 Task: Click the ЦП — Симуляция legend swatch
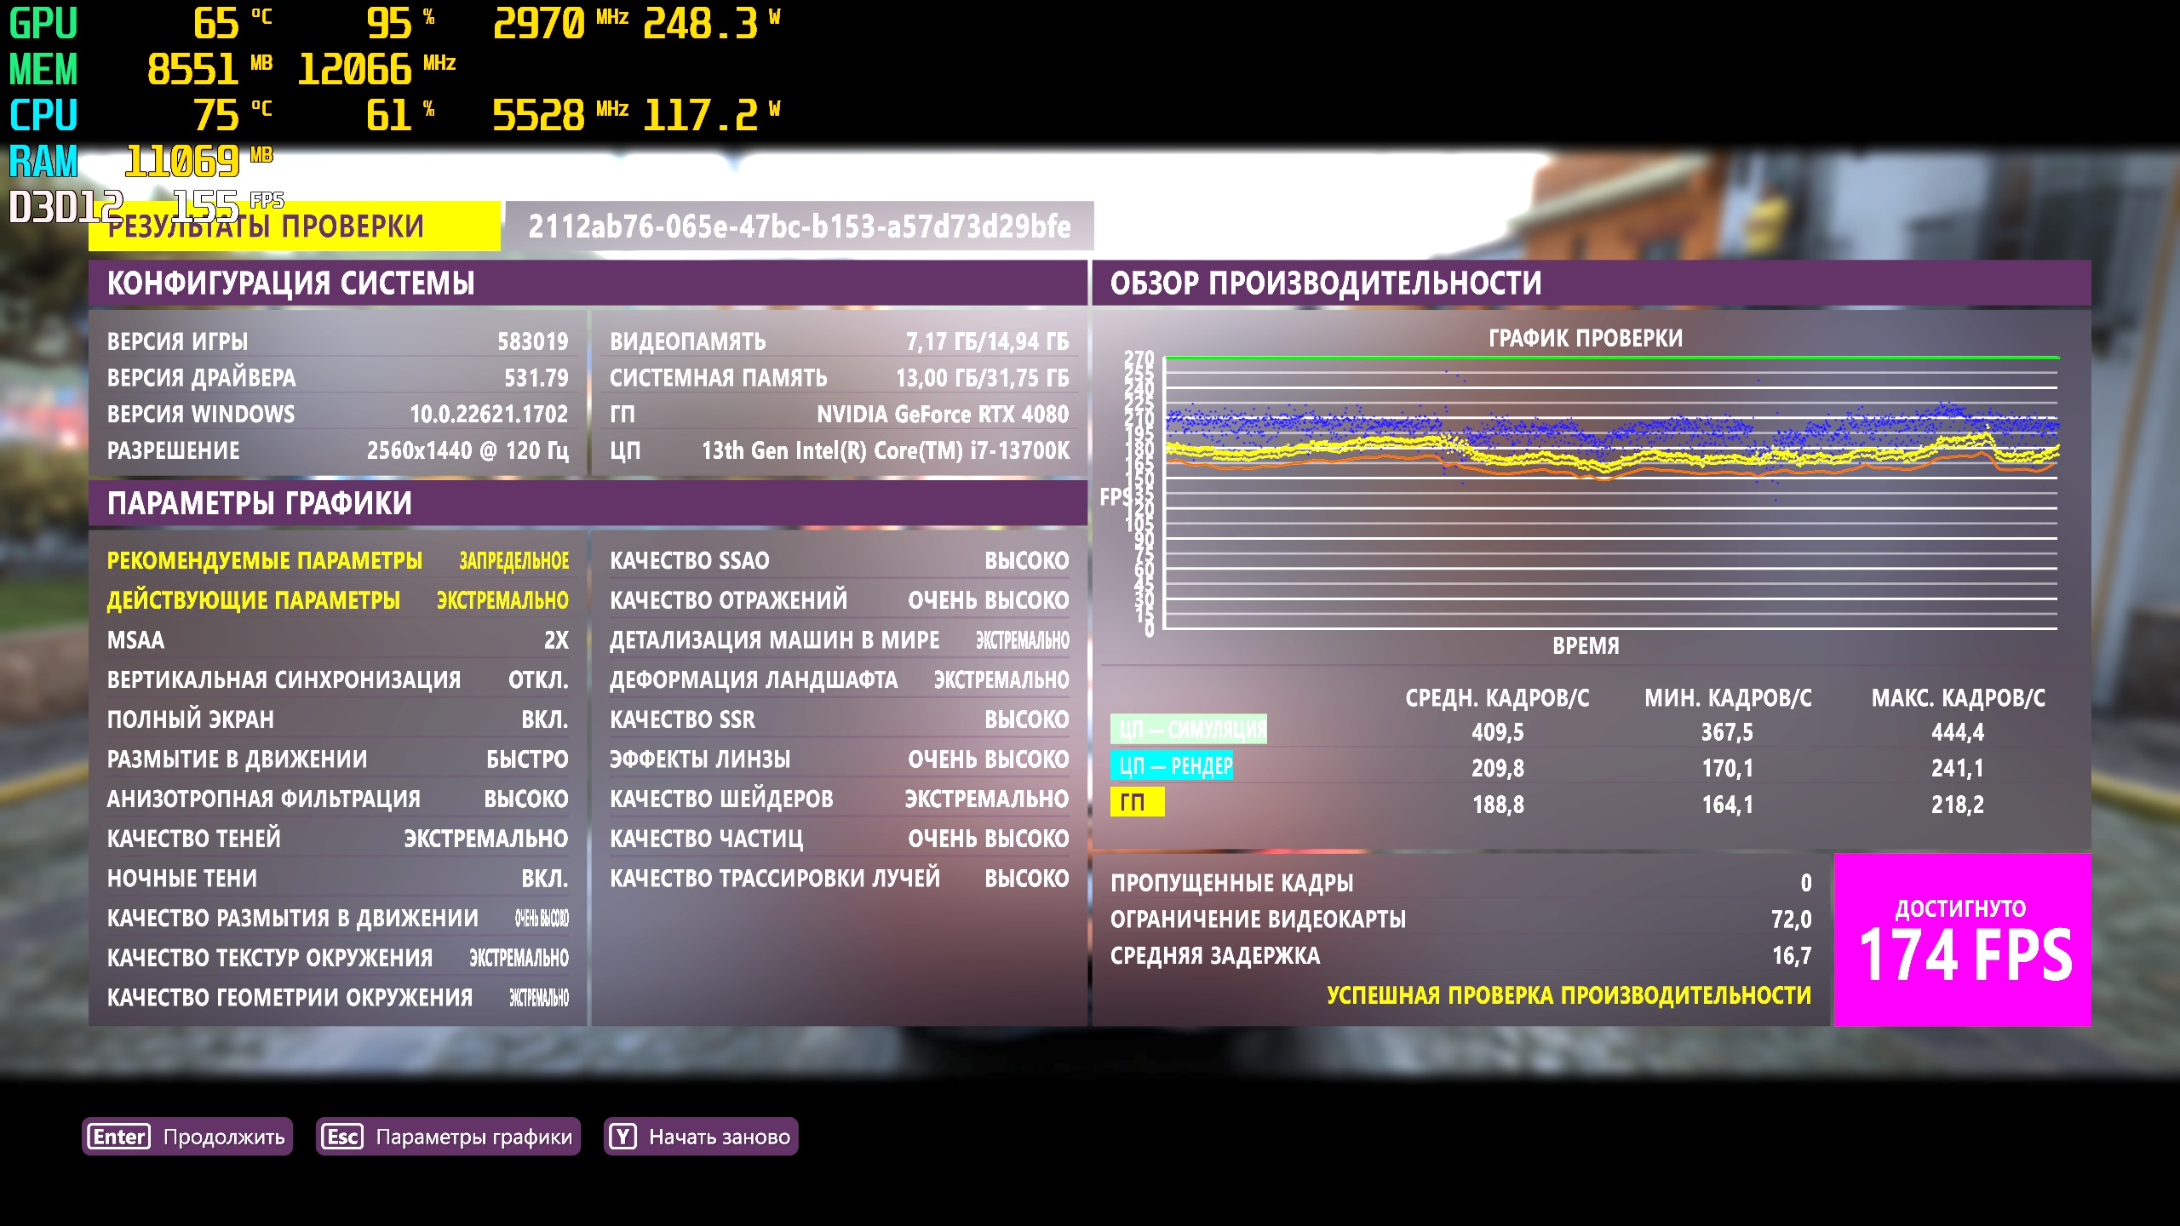tap(1188, 730)
